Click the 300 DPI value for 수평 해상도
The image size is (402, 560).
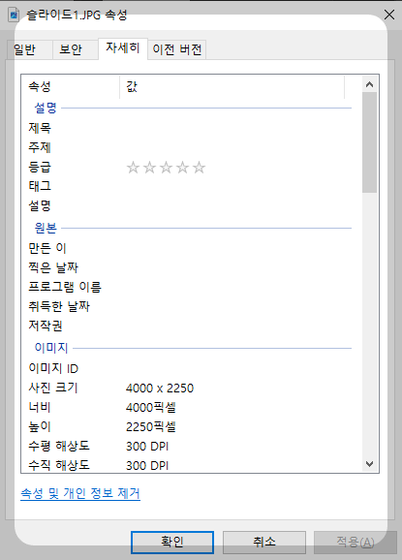click(x=147, y=447)
